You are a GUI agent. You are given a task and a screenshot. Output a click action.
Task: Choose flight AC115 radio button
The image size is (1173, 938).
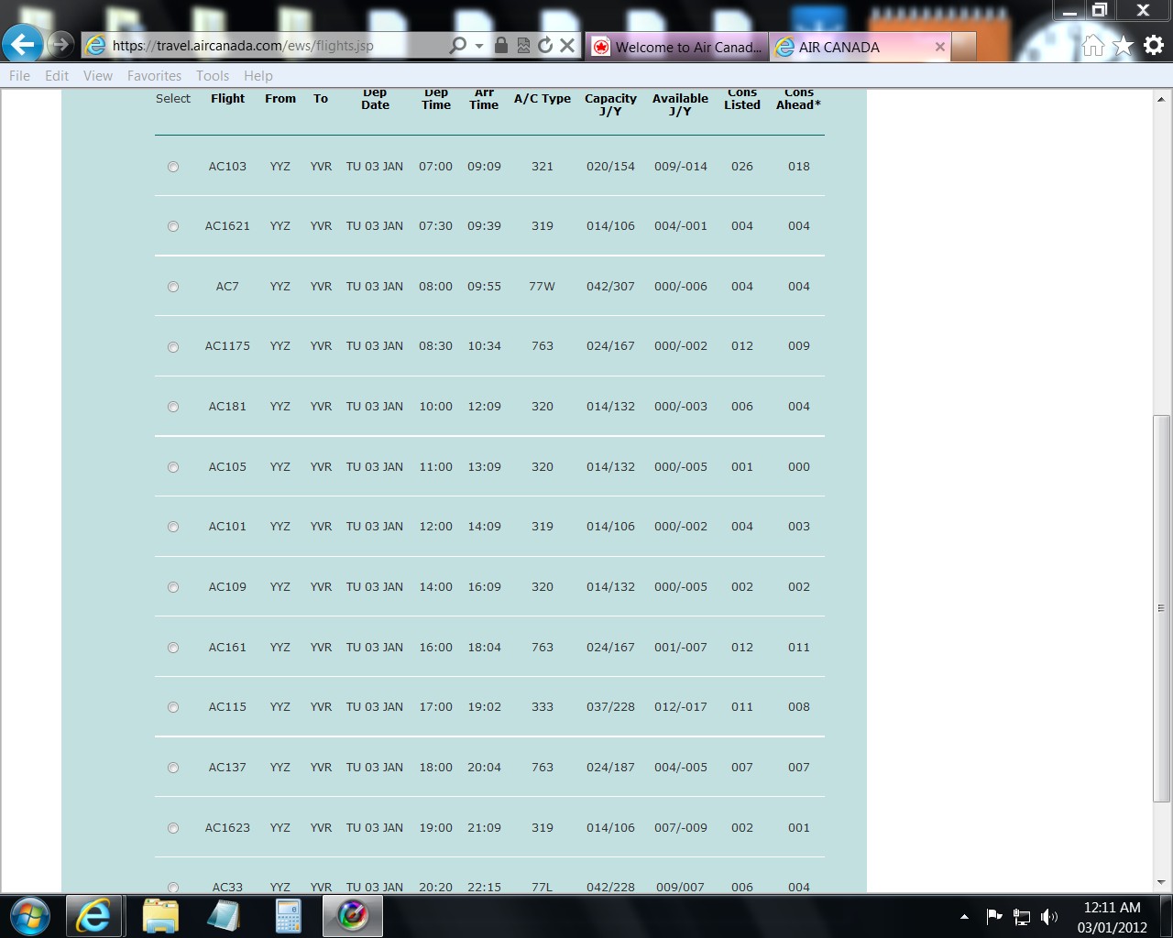click(173, 707)
